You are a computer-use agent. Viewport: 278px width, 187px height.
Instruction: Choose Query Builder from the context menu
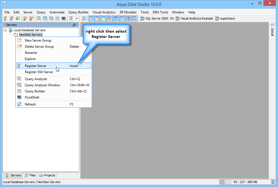click(x=54, y=91)
